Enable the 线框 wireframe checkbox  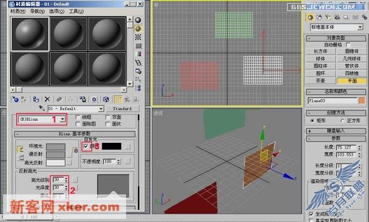point(78,117)
